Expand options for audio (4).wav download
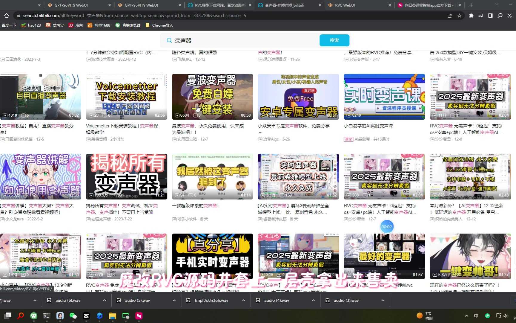The width and height of the screenshot is (516, 323). (x=313, y=300)
